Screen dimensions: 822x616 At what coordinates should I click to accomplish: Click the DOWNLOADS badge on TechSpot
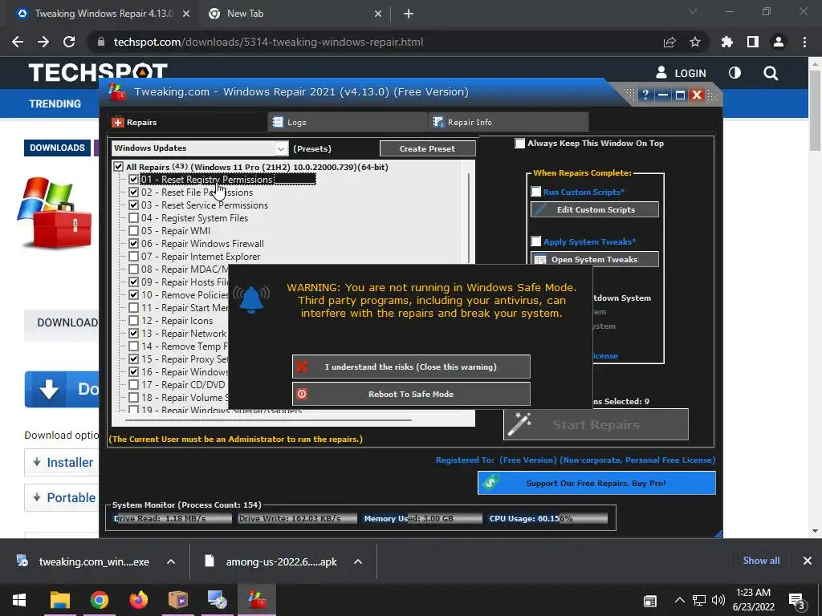point(57,148)
